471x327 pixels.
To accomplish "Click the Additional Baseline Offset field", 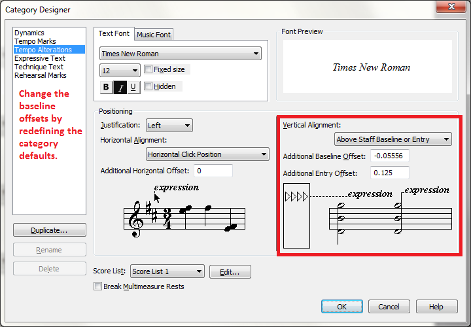I will pos(389,156).
